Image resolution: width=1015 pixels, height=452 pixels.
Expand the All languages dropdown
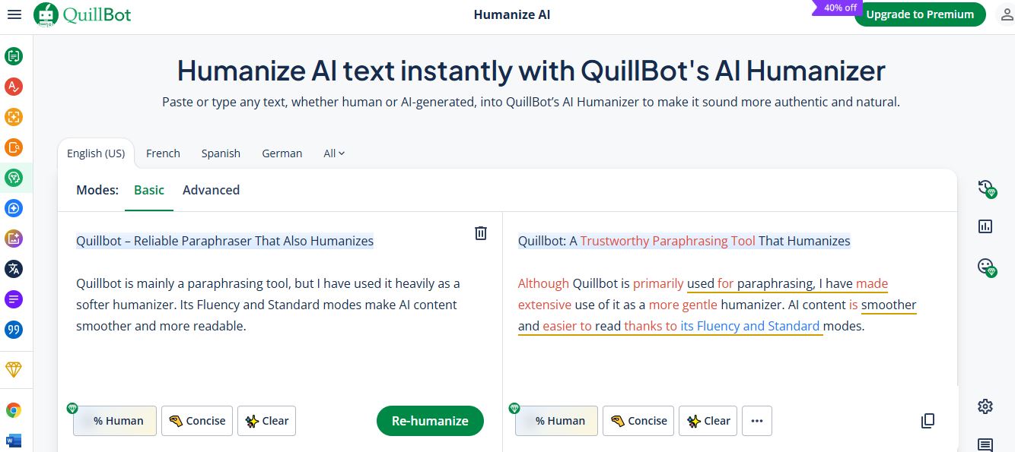pos(333,153)
